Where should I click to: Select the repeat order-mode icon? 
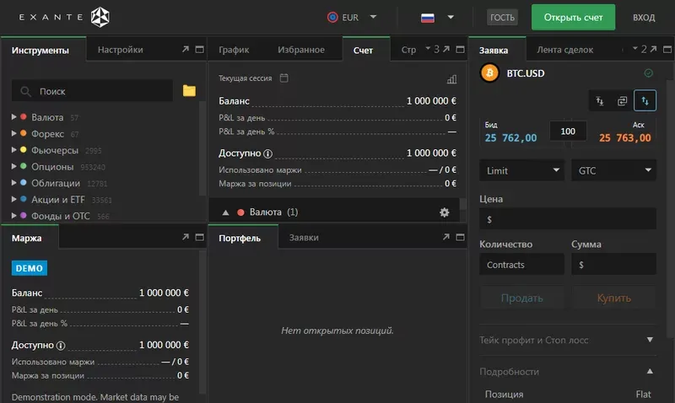622,100
